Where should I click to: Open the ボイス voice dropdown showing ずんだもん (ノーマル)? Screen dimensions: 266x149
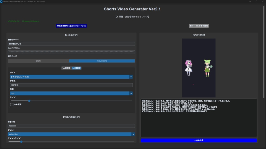pyautogui.click(x=70, y=77)
